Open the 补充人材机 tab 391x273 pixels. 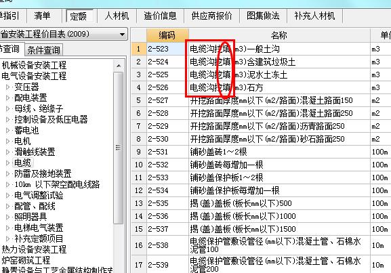click(314, 16)
